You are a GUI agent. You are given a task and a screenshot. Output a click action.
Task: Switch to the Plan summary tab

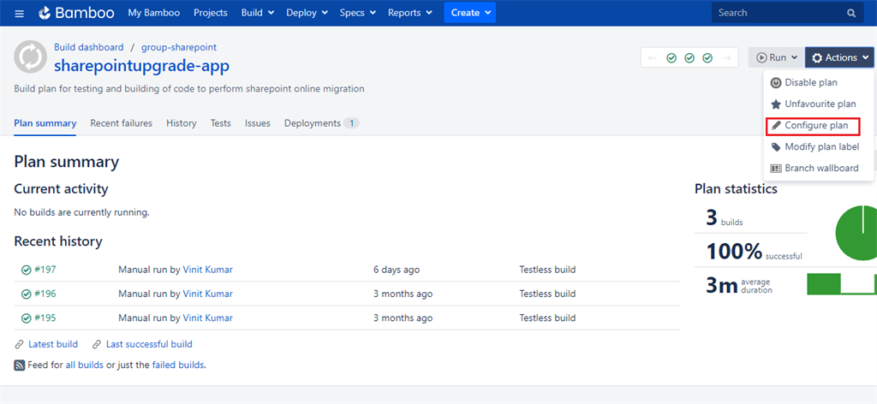[x=45, y=123]
